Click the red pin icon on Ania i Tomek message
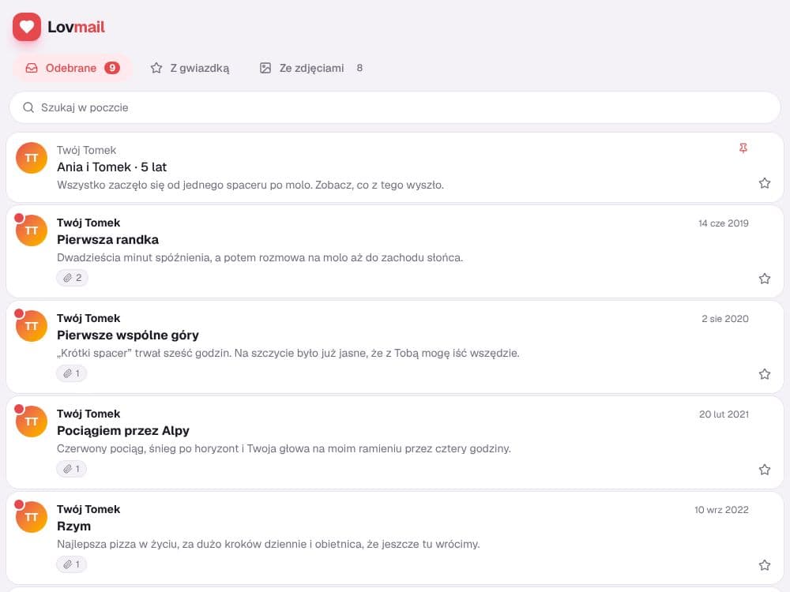Image resolution: width=790 pixels, height=592 pixels. click(743, 148)
